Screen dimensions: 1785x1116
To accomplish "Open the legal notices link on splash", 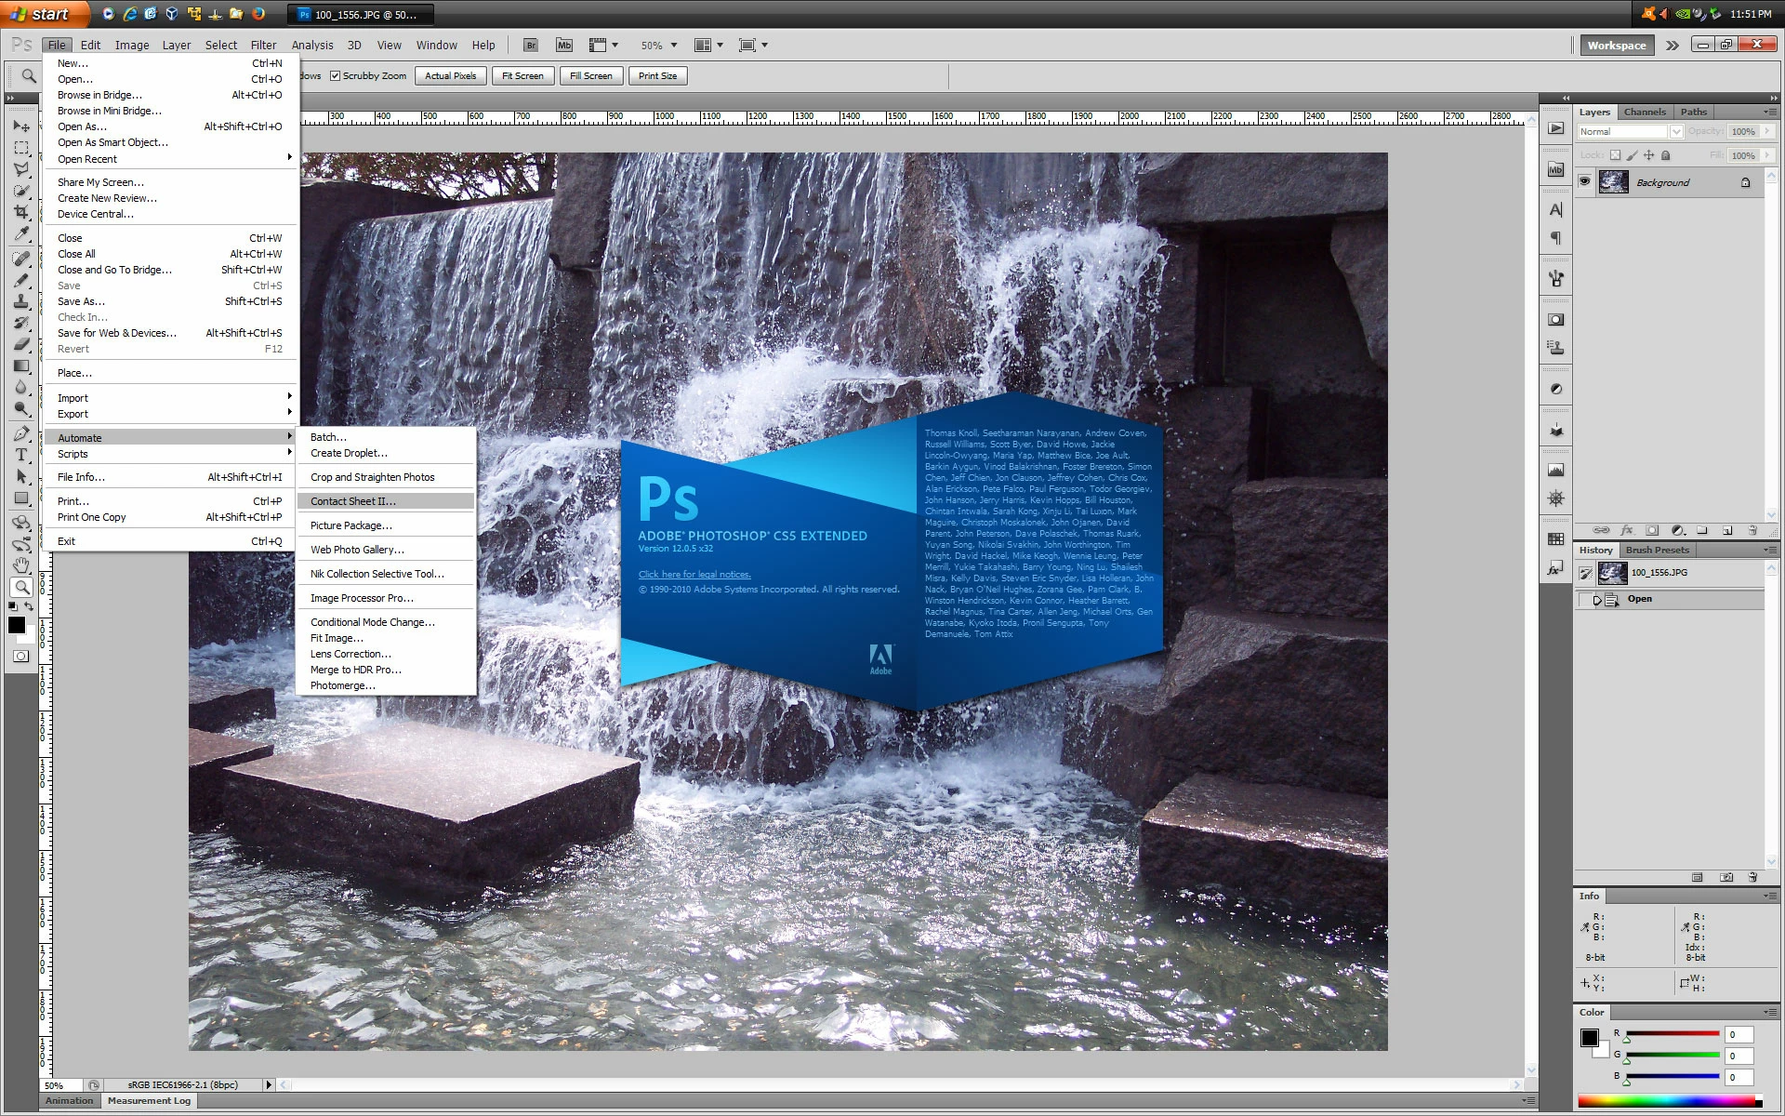I will [x=694, y=575].
